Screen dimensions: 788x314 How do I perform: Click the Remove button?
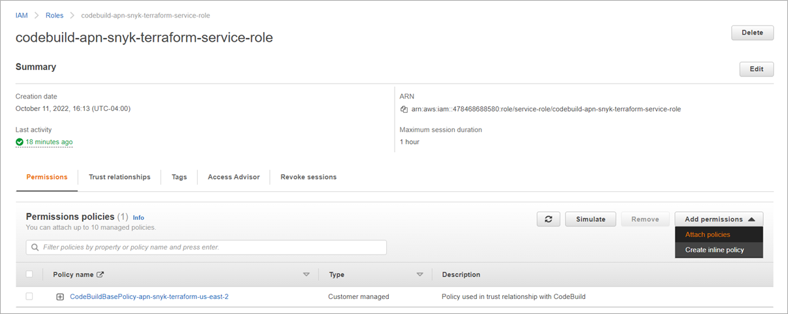click(x=645, y=219)
